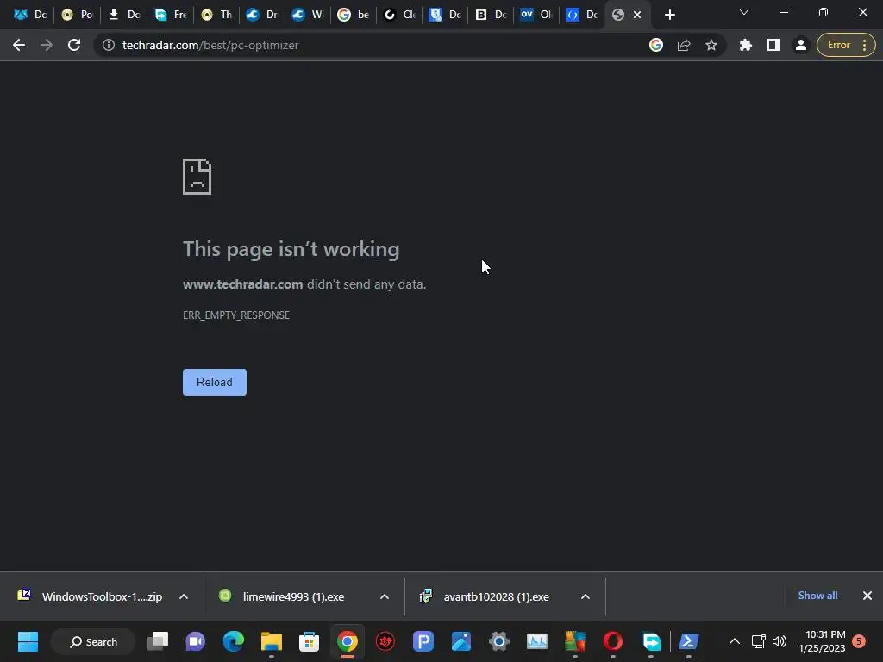
Task: Click the taskbar Search box
Action: (93, 641)
